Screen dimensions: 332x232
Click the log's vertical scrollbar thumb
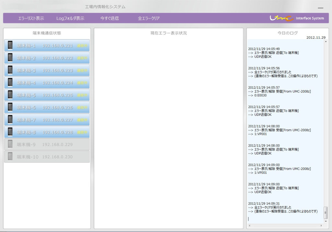(326, 212)
